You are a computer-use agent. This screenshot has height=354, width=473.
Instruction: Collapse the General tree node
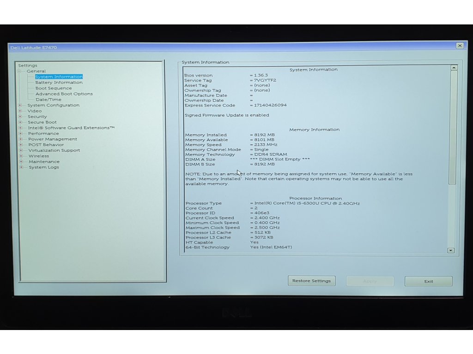(x=19, y=71)
